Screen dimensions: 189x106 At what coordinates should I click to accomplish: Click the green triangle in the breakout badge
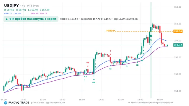(x=6, y=19)
